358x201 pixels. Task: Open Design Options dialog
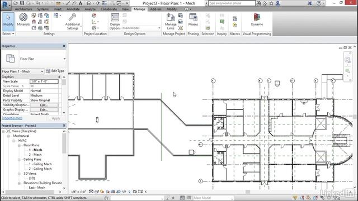(x=115, y=21)
